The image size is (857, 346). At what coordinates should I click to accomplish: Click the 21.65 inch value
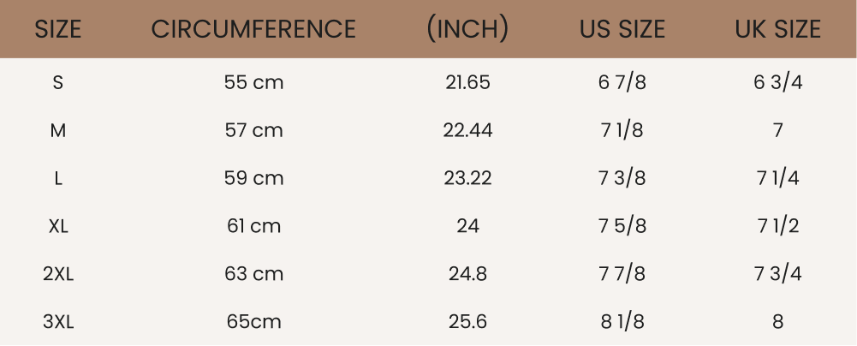[x=467, y=83]
